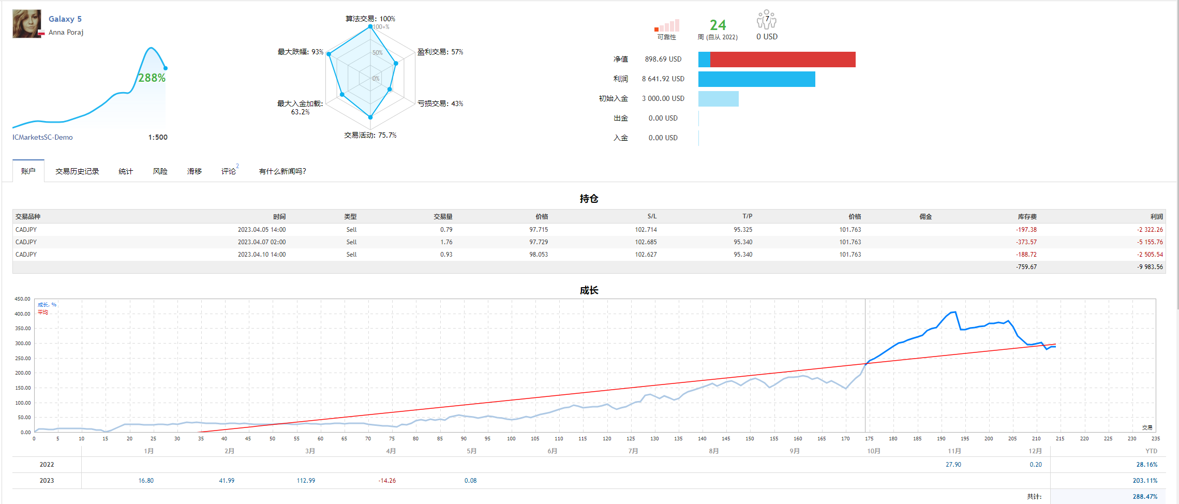The height and width of the screenshot is (504, 1179).
Task: Click the 898.69 USD equity value
Action: (x=663, y=59)
